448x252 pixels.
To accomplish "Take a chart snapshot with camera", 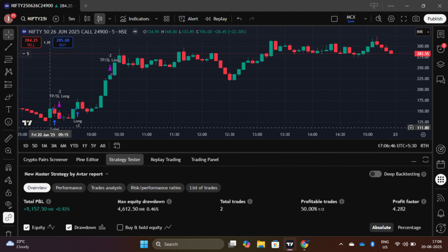I will click(416, 19).
